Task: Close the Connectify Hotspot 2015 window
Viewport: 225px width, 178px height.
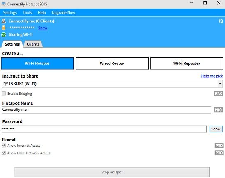Action: (x=219, y=3)
